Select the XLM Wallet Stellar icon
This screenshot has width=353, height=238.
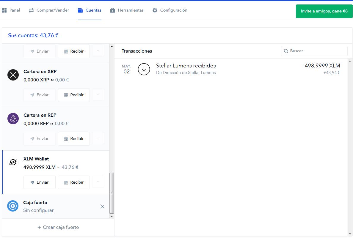[13, 162]
